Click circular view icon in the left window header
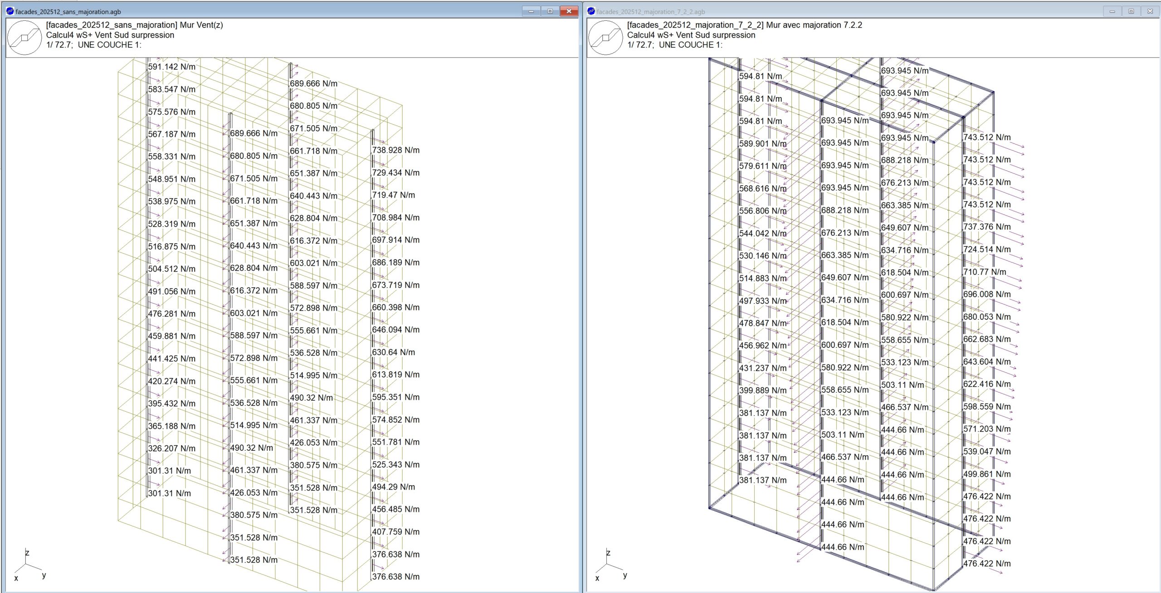This screenshot has height=593, width=1161. [x=24, y=38]
